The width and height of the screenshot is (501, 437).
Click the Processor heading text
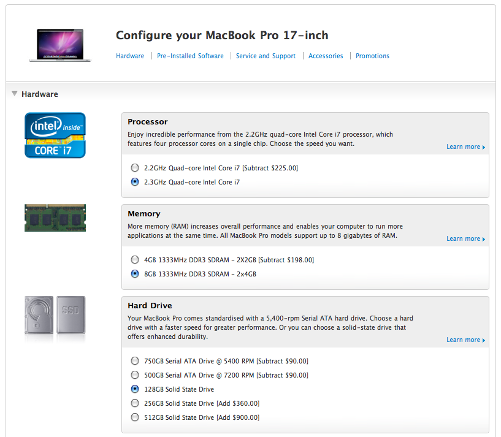[x=148, y=122]
